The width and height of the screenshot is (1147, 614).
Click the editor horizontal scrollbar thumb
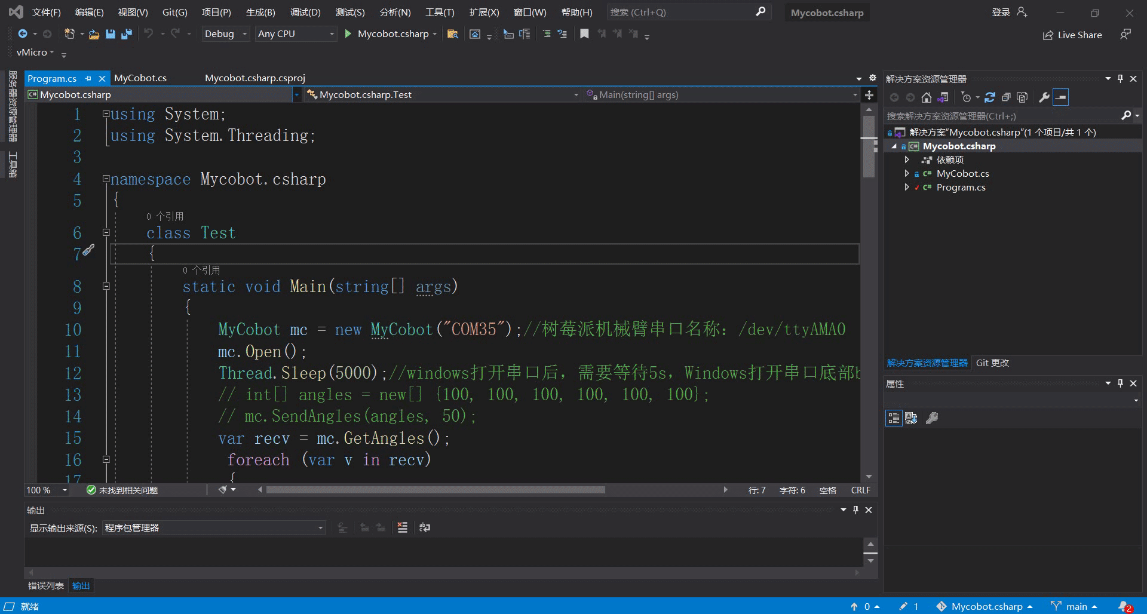pyautogui.click(x=435, y=490)
